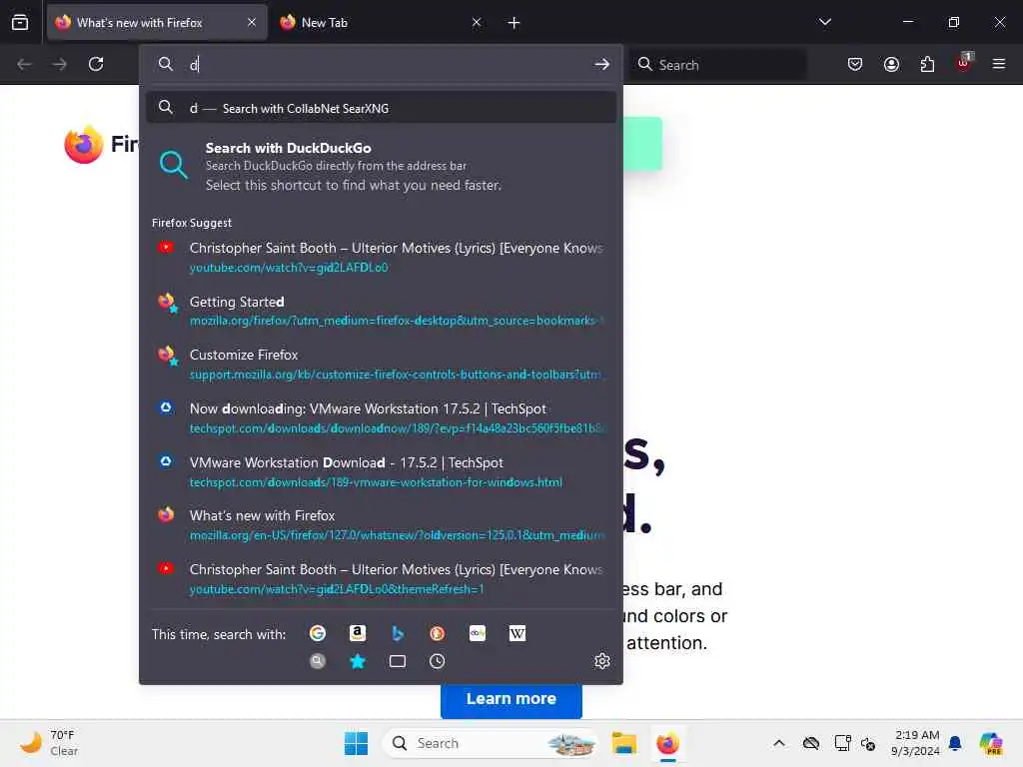Search this time with Bing
This screenshot has width=1023, height=767.
click(x=398, y=633)
